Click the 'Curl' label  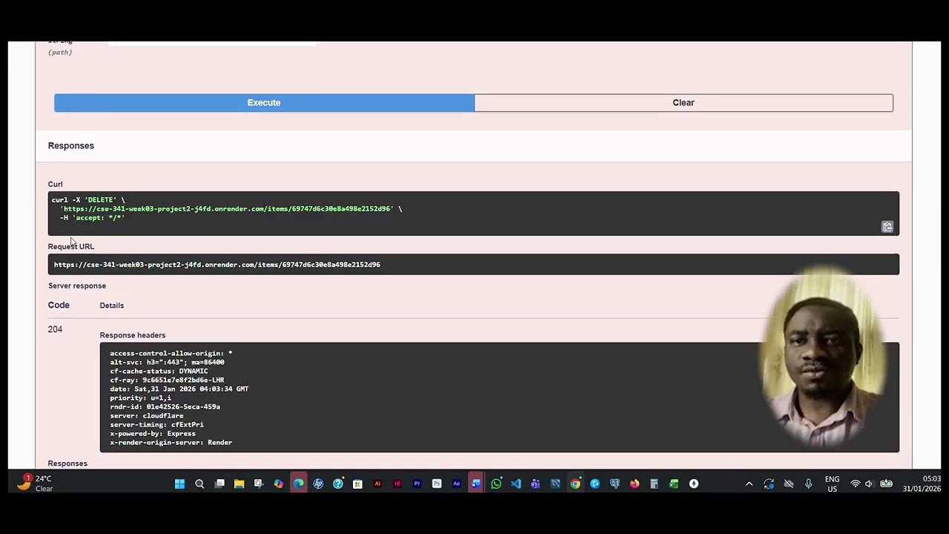[56, 184]
